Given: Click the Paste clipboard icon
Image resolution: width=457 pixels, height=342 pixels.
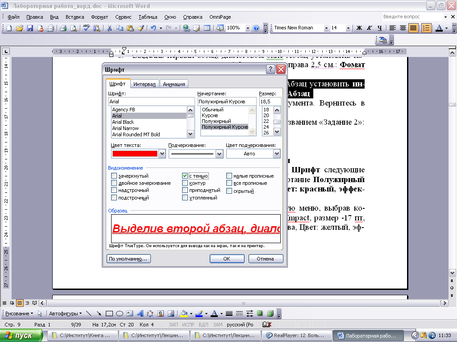Looking at the screenshot, I should (x=130, y=28).
